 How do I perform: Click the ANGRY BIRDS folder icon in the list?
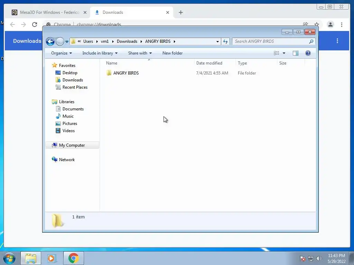[x=109, y=73]
